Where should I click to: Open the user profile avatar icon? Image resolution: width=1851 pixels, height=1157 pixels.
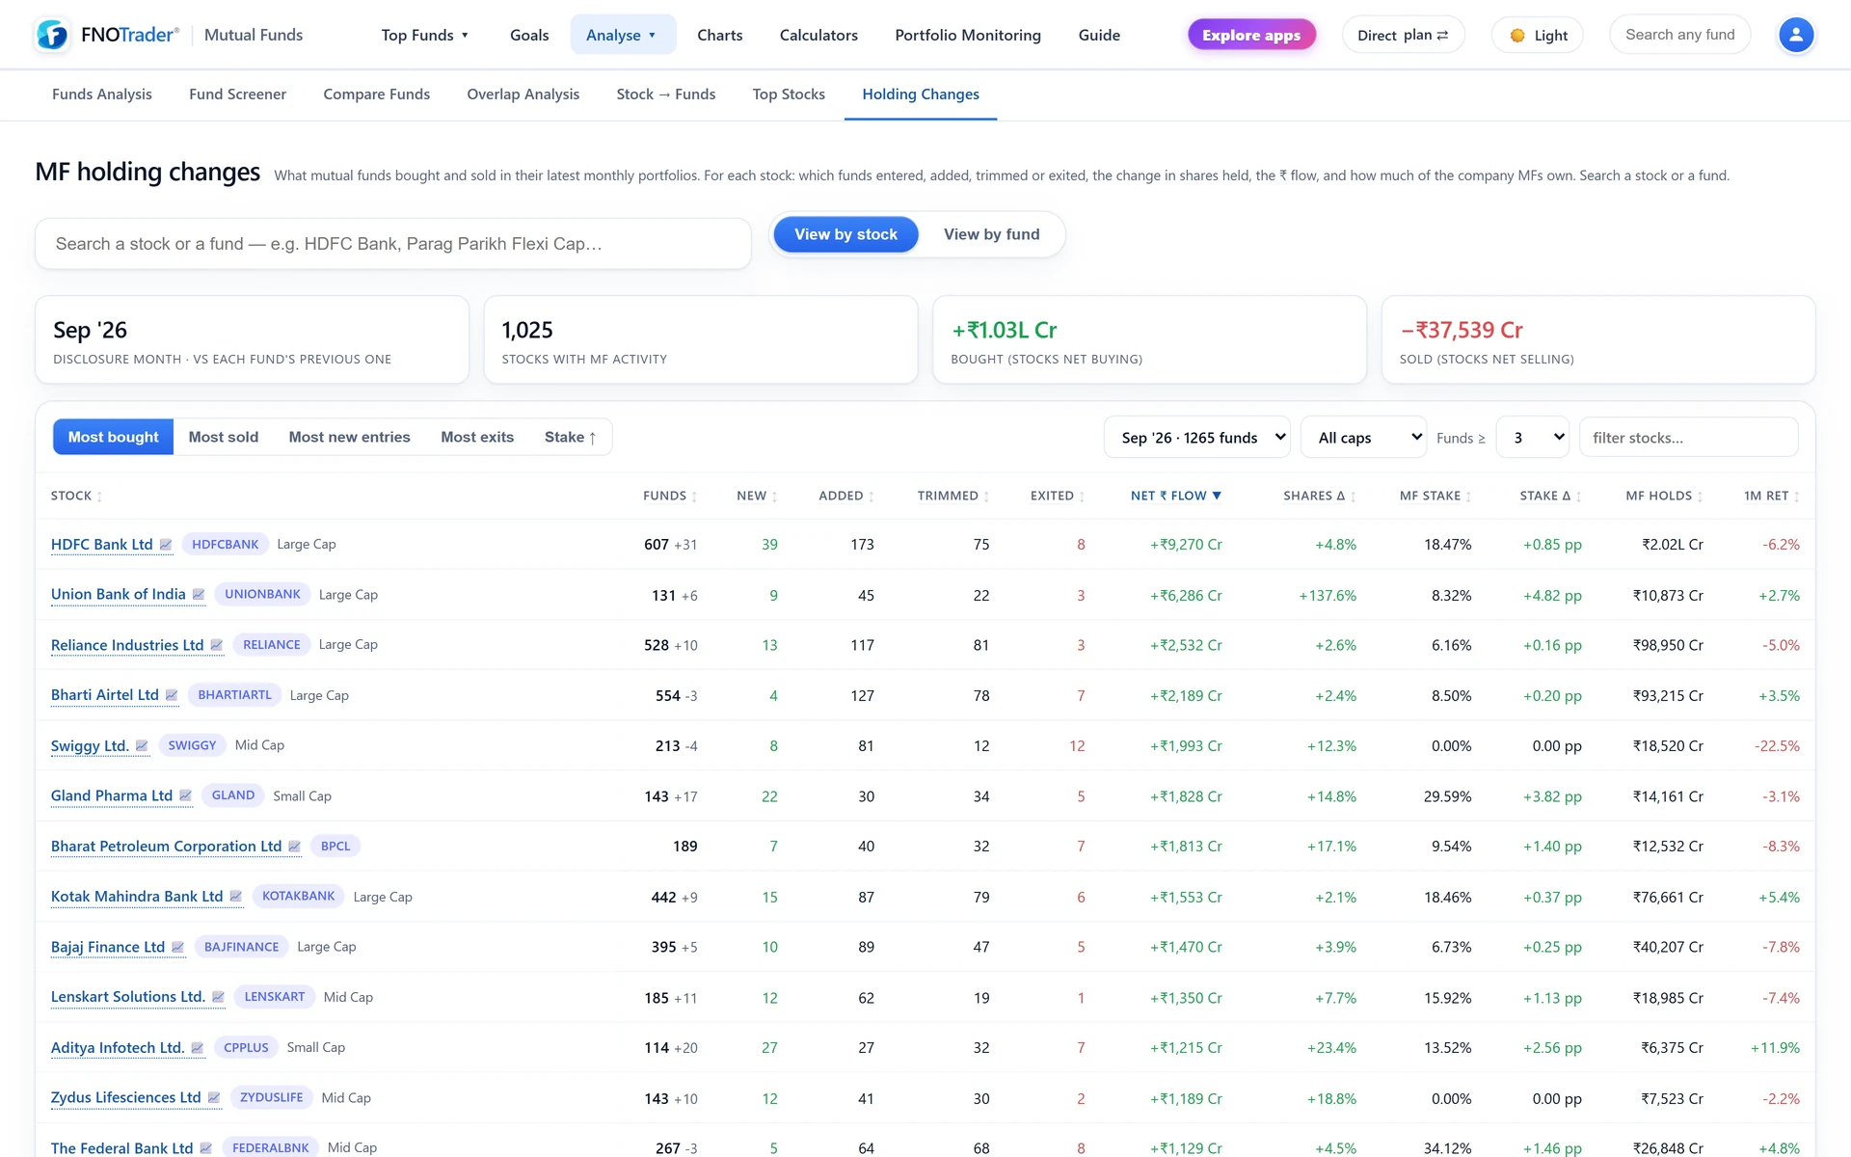pyautogui.click(x=1795, y=35)
